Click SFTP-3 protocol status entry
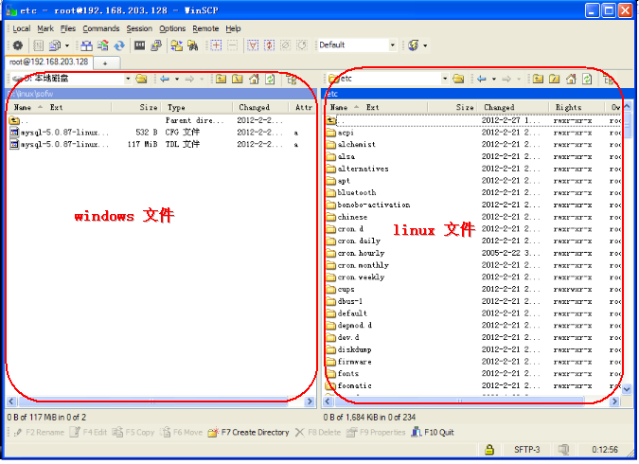This screenshot has width=639, height=464. click(x=527, y=449)
